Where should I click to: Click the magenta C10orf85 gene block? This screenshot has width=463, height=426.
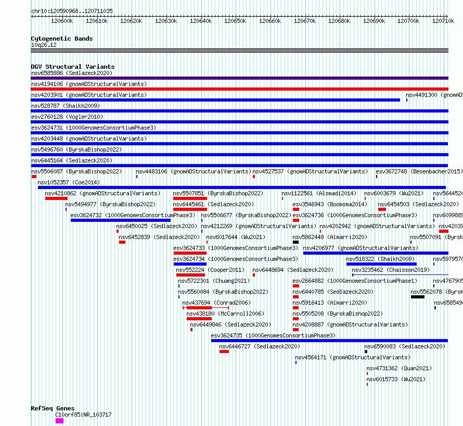[59, 421]
